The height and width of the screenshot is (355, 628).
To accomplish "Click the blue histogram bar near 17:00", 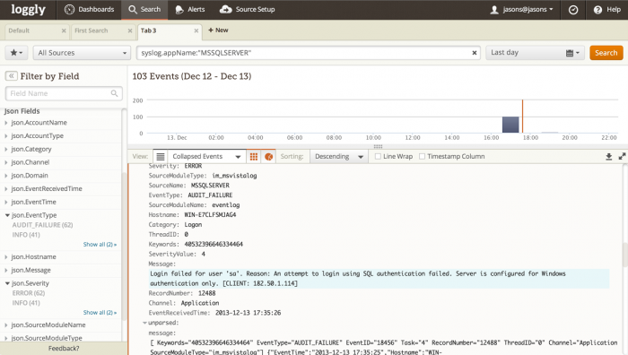I will click(x=510, y=125).
